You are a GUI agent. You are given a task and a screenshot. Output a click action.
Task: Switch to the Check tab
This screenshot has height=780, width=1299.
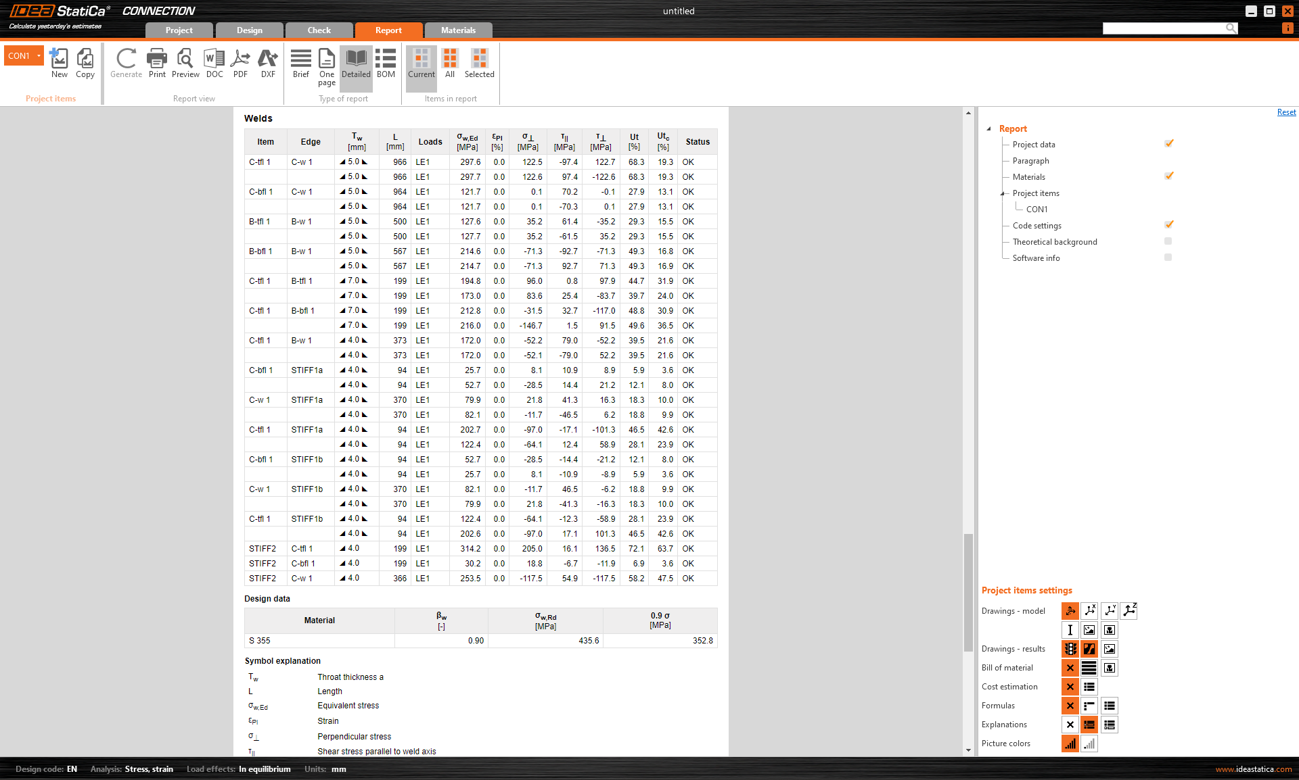coord(319,30)
